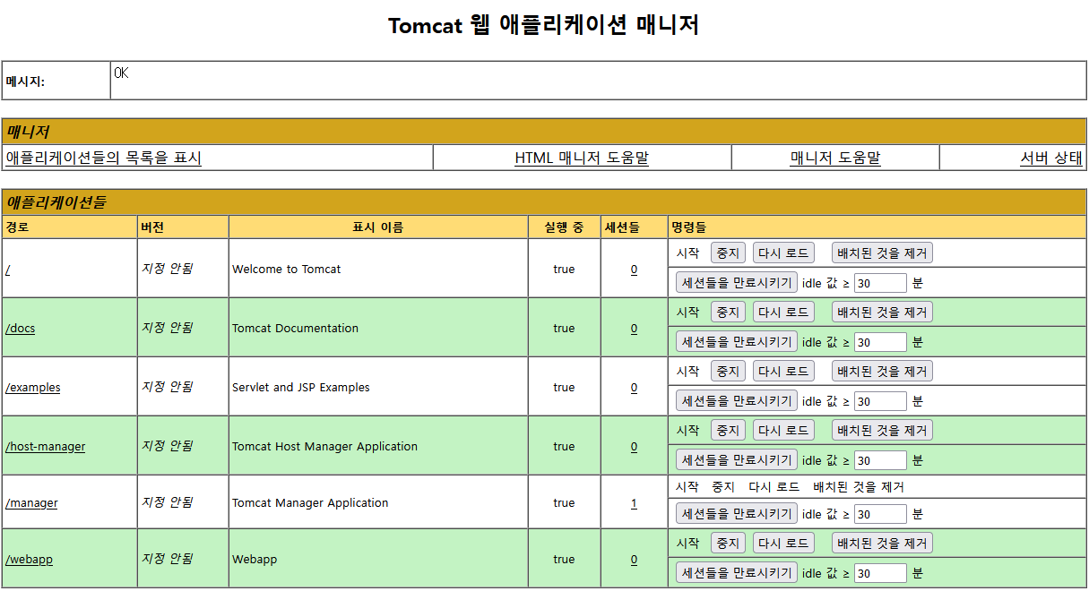Stop the /host-manager application with 중지
Image resolution: width=1089 pixels, height=591 pixels.
point(727,431)
